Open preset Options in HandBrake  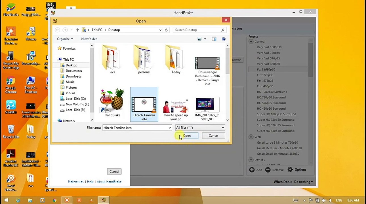[x=297, y=170]
